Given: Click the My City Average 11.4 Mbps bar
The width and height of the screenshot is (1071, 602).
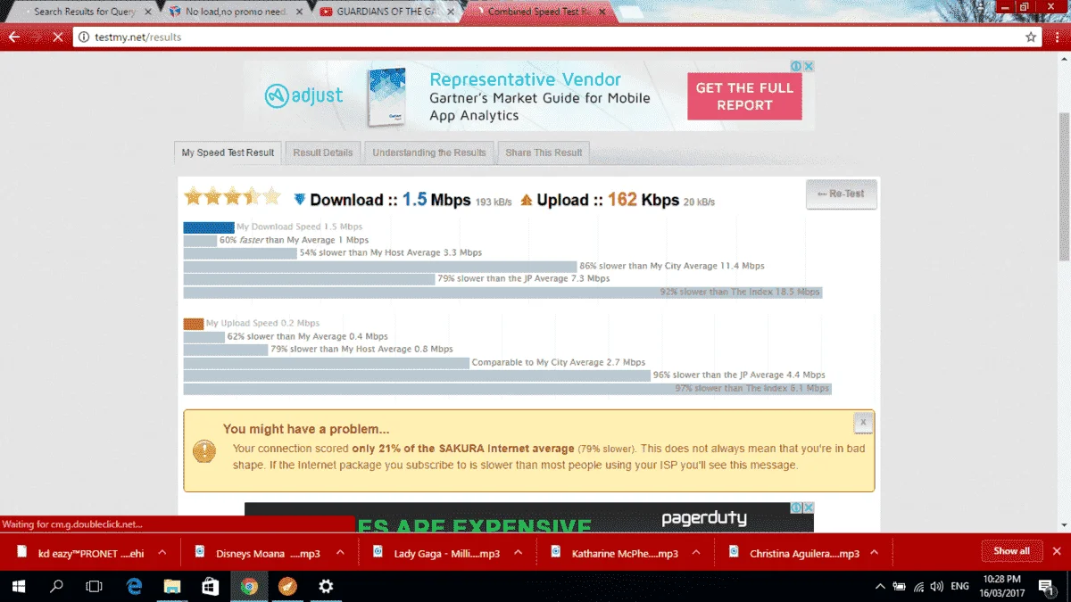Looking at the screenshot, I should coord(380,266).
